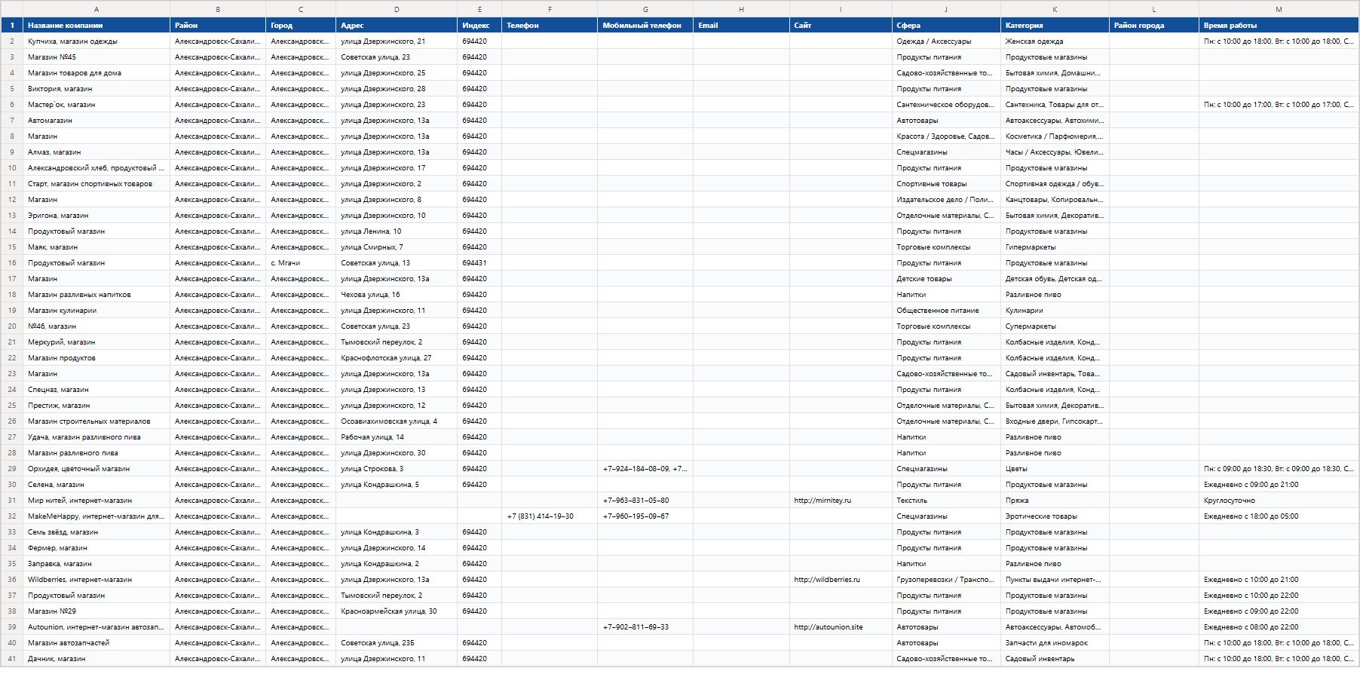Screen dimensions: 1360x680
Task: Click the 'Советская улица, 23Б' address cell
Action: (397, 643)
